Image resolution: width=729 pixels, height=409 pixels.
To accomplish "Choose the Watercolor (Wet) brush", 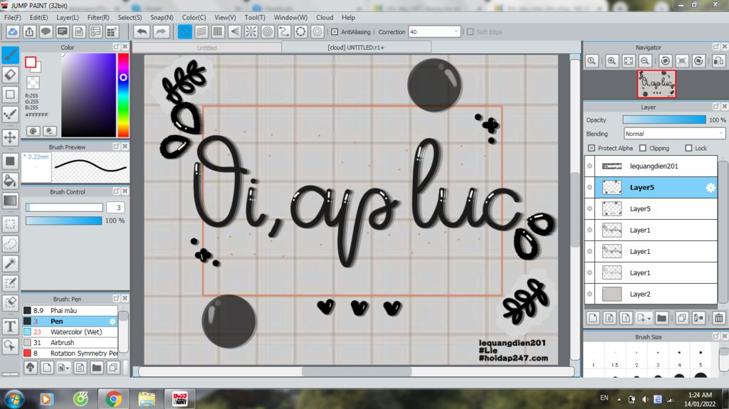I will (x=75, y=332).
